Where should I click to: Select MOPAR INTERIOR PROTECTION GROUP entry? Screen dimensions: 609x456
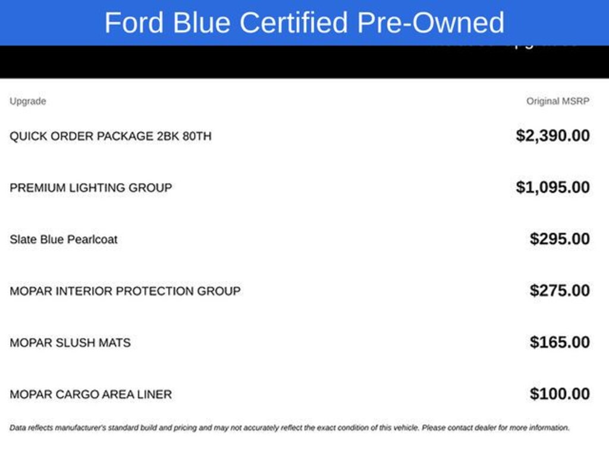(125, 291)
